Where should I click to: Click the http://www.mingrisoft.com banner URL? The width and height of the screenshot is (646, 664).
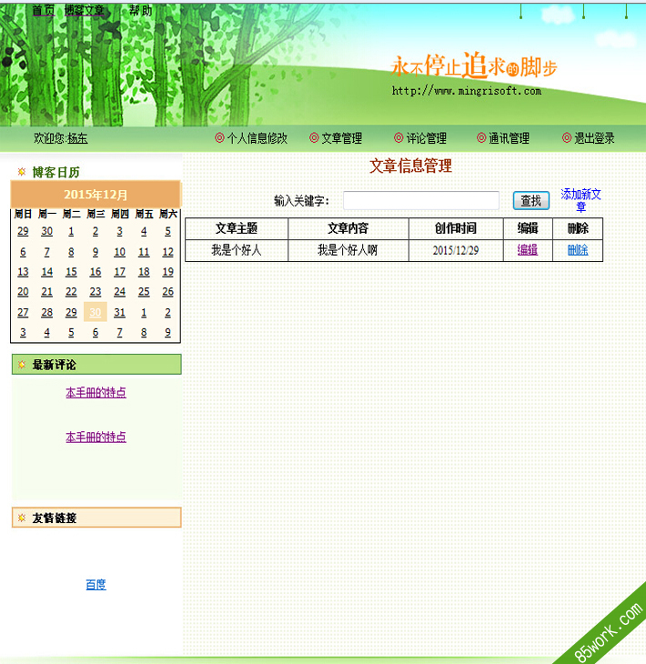pyautogui.click(x=467, y=91)
